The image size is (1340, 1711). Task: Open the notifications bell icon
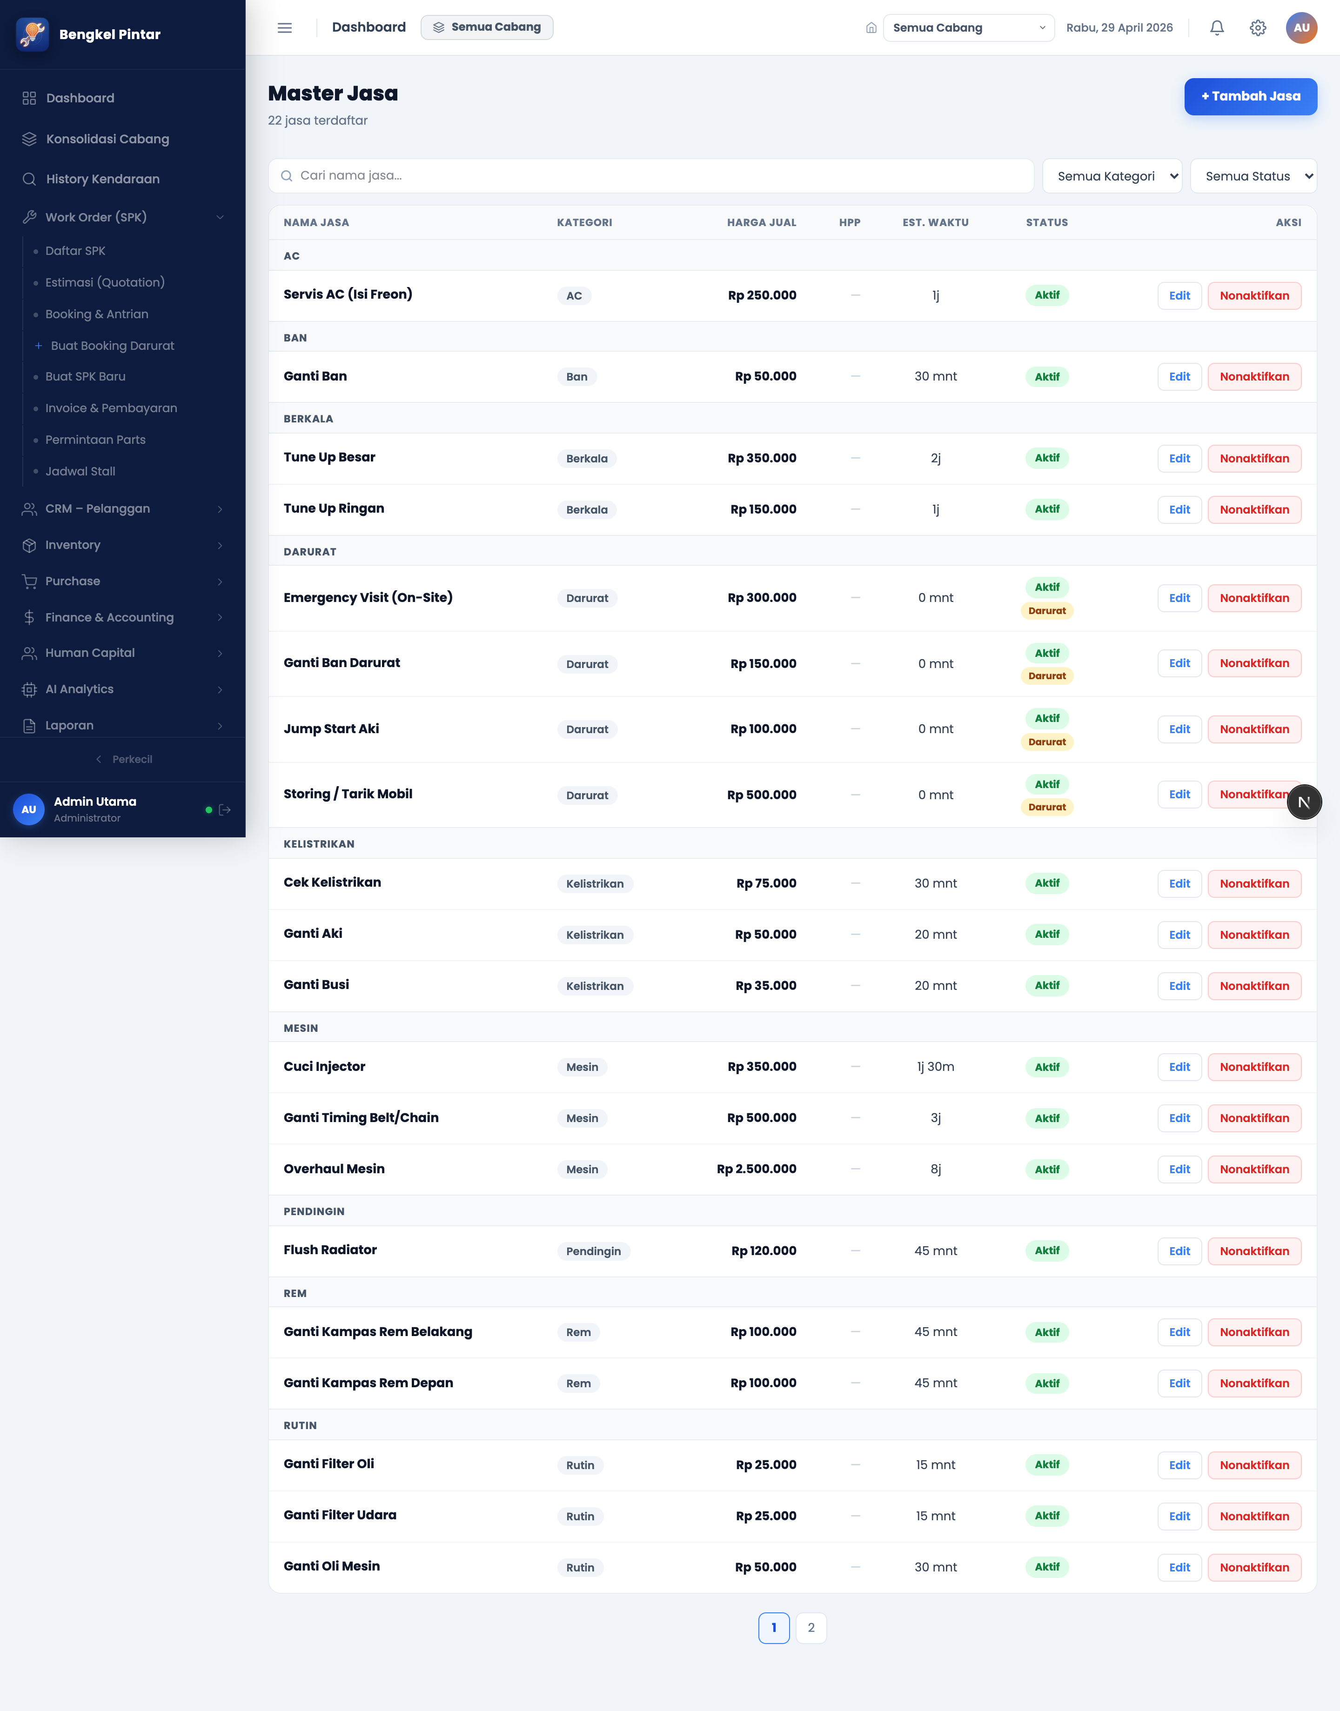[1217, 27]
